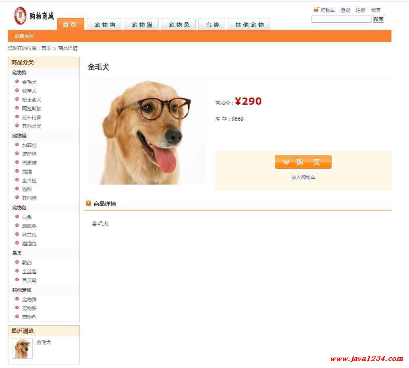Click the 放入购物车 link
Screen dimensions: 409x368
[303, 177]
